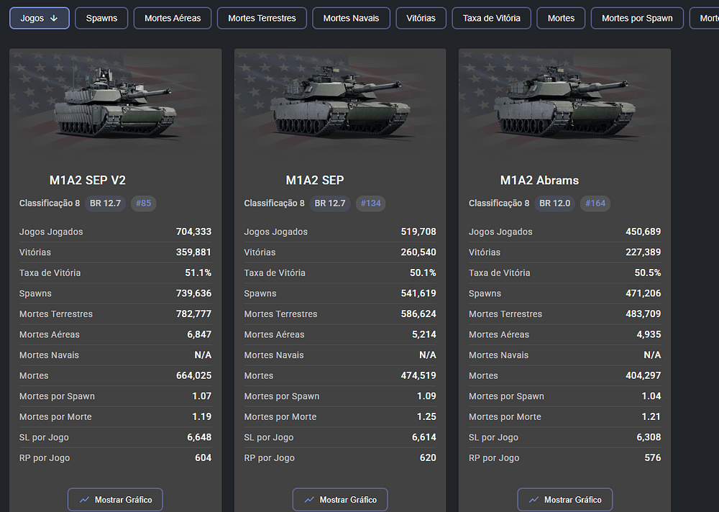719x512 pixels.
Task: Select Taxa de Vitória sorting
Action: 491,18
